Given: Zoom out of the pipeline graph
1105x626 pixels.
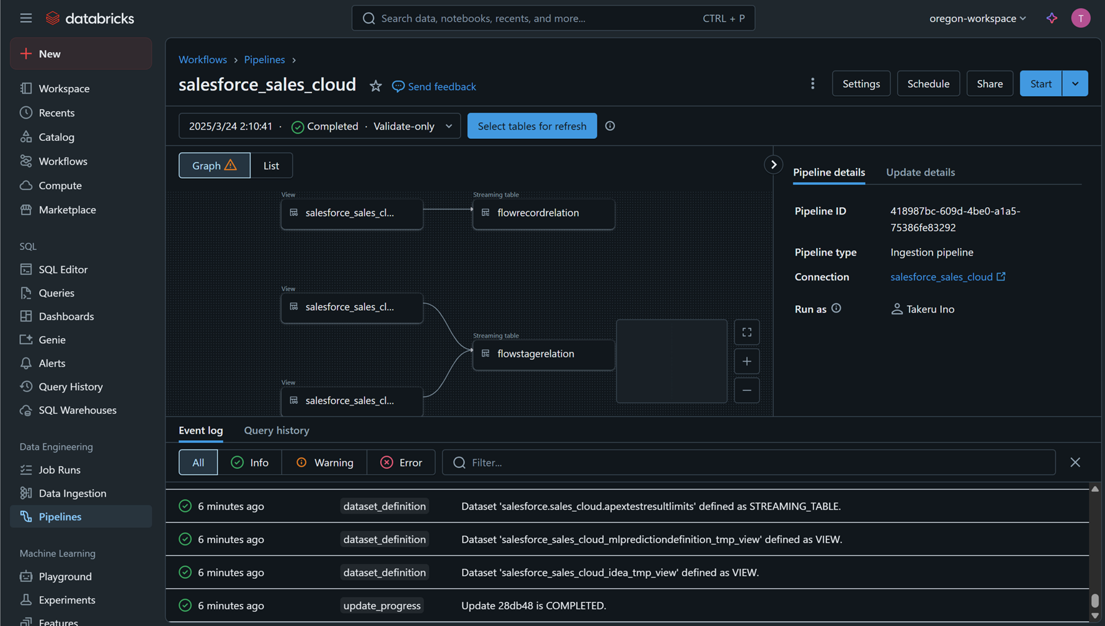Looking at the screenshot, I should pos(747,390).
